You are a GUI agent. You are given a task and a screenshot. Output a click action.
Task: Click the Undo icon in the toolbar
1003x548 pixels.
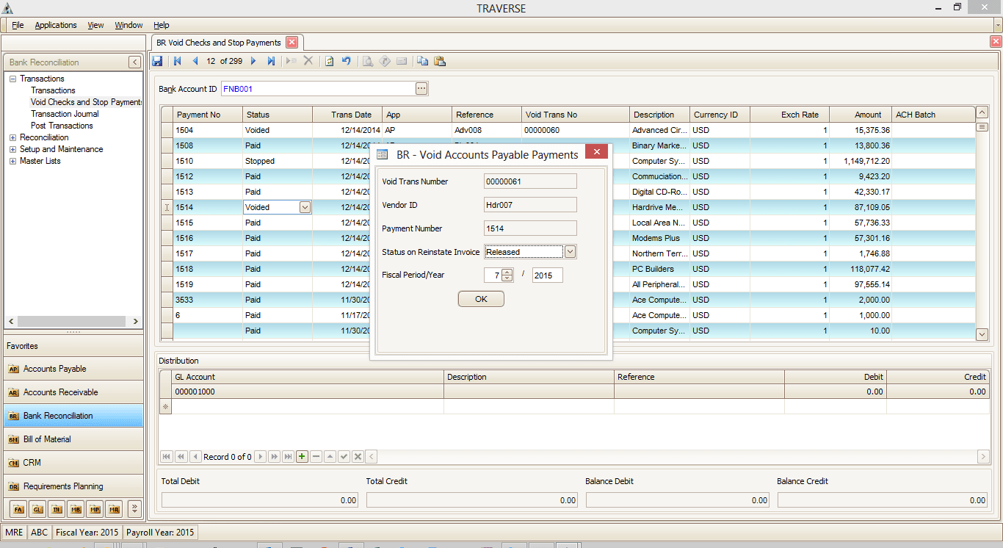[x=345, y=61]
